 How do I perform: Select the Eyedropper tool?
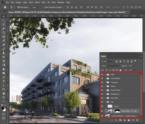pyautogui.click(x=4, y=41)
